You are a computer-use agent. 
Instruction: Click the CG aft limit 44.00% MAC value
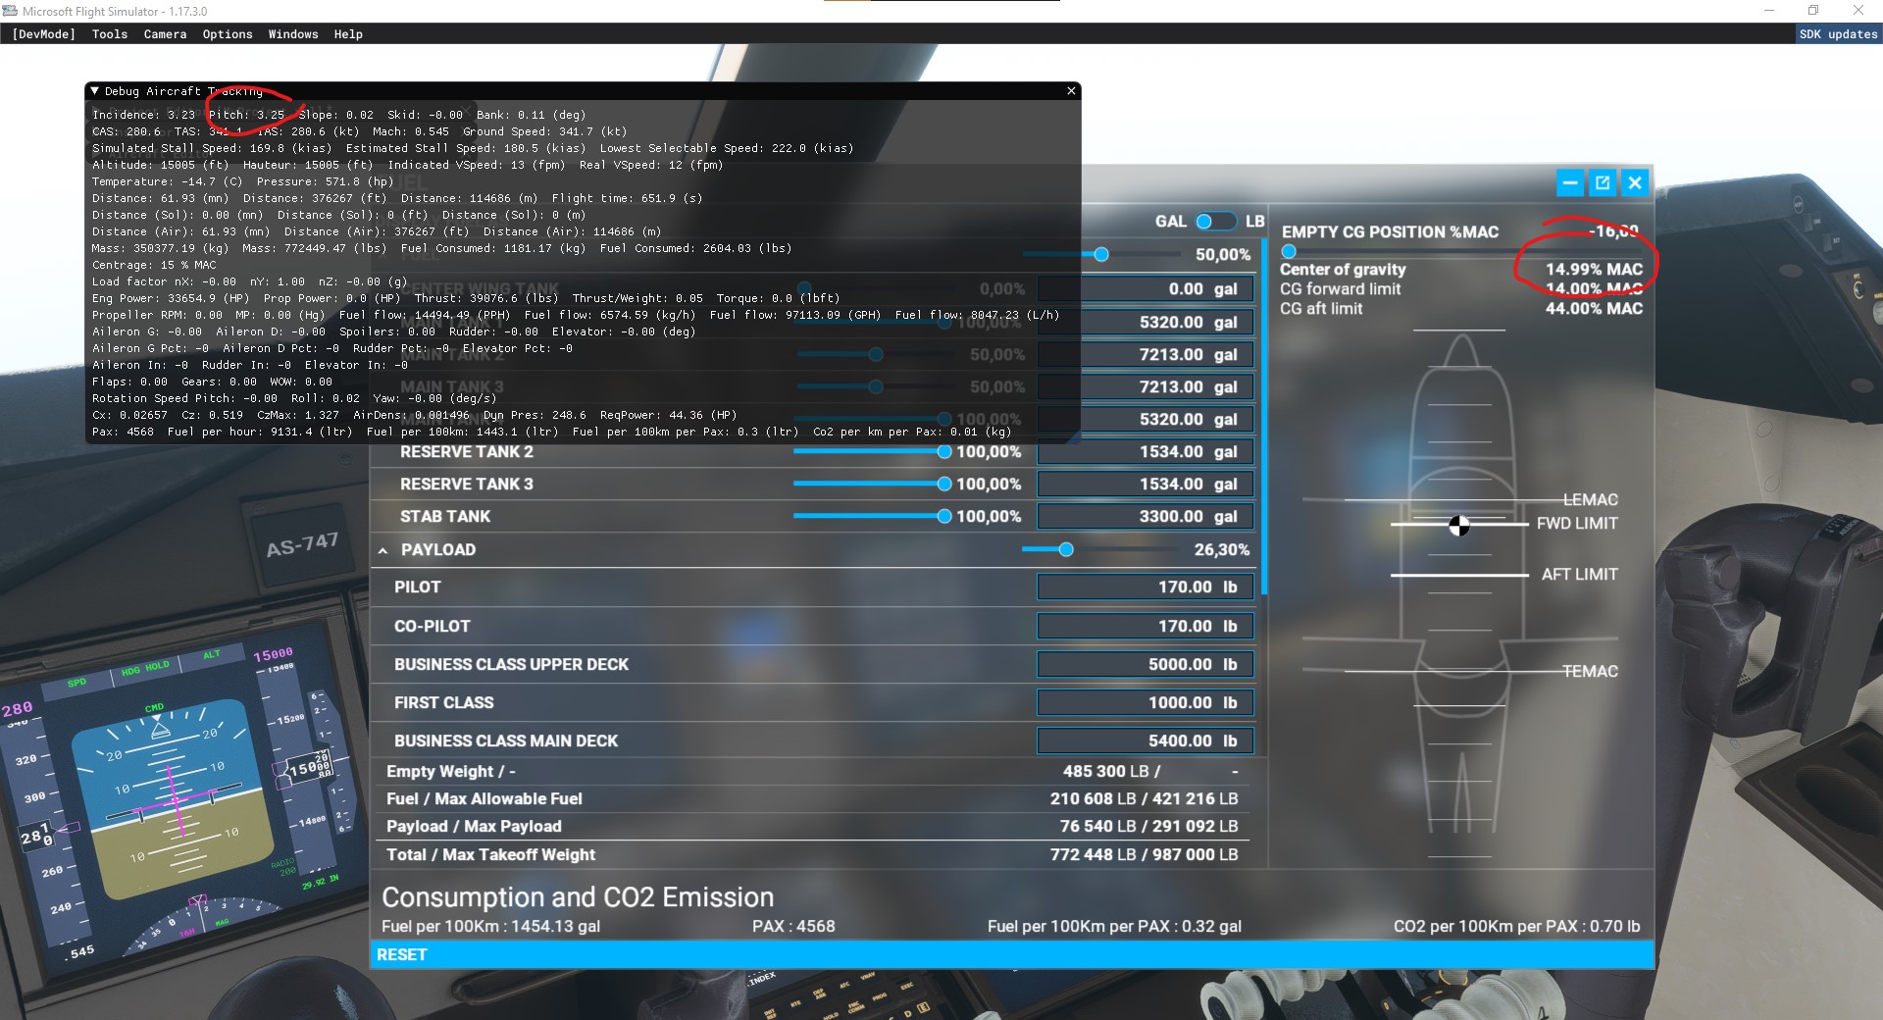(x=1594, y=308)
